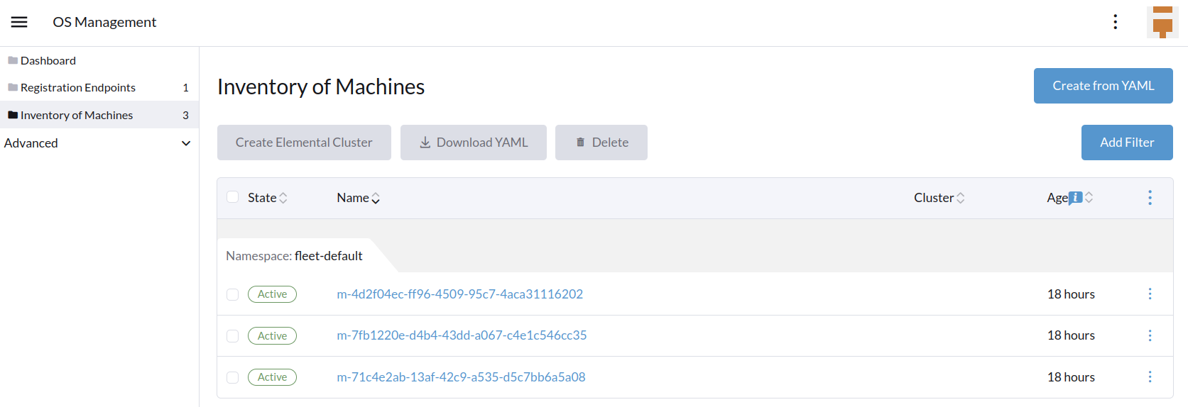Open table column options three-dot menu
Viewport: 1188px width, 407px height.
(1150, 198)
